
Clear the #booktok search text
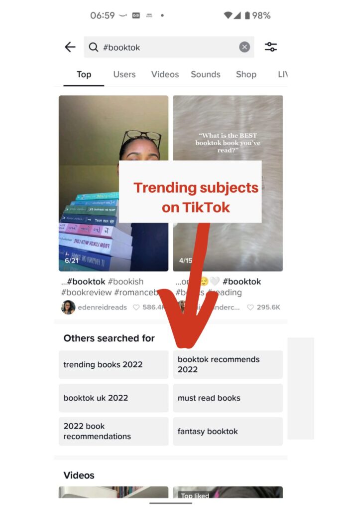click(x=244, y=47)
